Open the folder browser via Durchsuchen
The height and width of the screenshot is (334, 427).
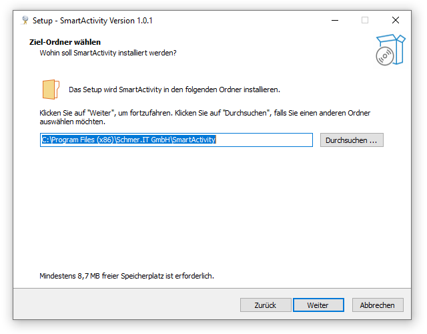click(x=352, y=140)
